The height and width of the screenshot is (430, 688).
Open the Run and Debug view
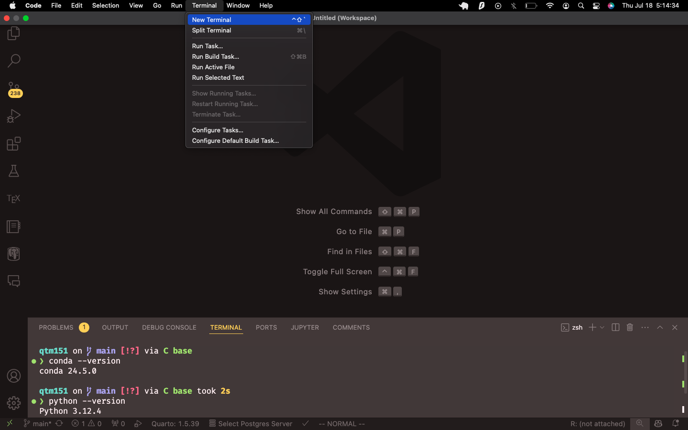(14, 116)
